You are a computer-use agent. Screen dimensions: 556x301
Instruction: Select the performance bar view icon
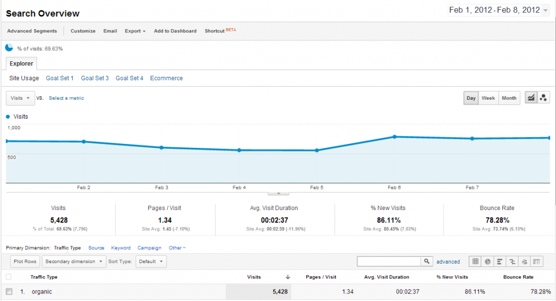(x=500, y=261)
